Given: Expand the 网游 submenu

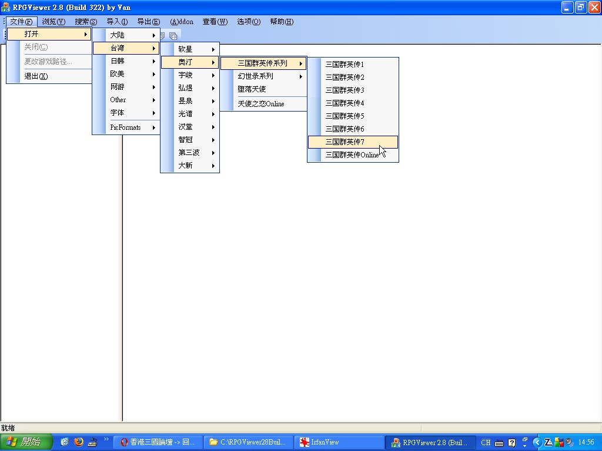Looking at the screenshot, I should 126,87.
